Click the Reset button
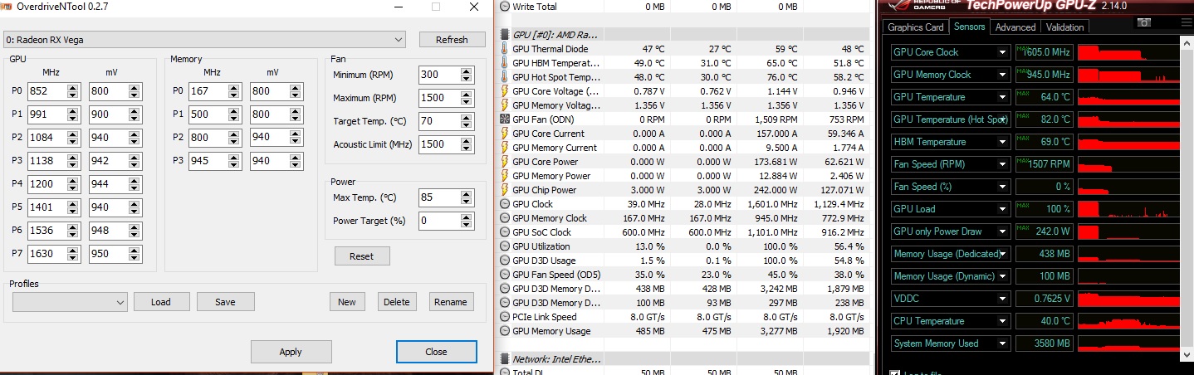 362,256
